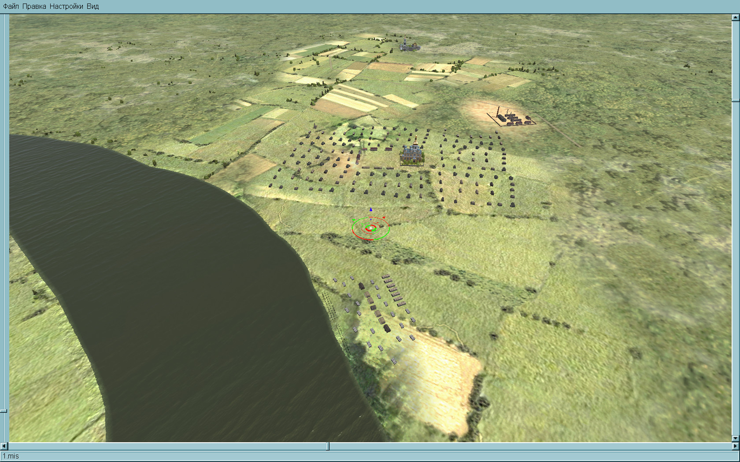Click the horizontal scrollbar left arrow
The height and width of the screenshot is (462, 740).
[4, 446]
